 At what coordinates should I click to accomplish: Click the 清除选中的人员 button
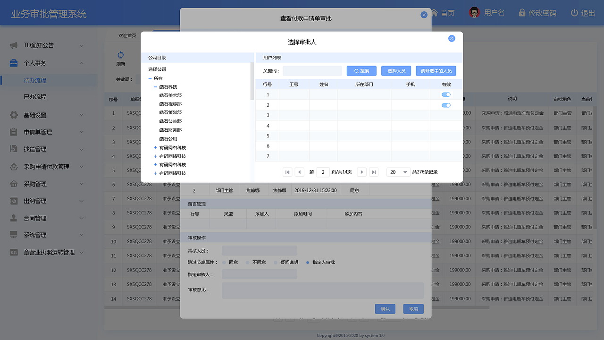click(x=436, y=70)
